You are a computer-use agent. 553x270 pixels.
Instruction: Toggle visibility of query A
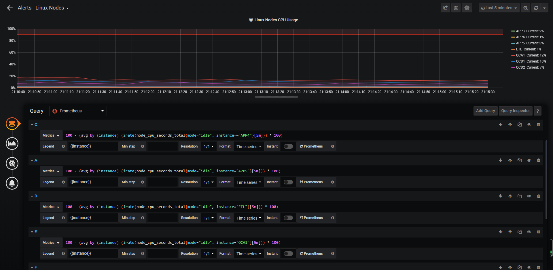point(529,160)
